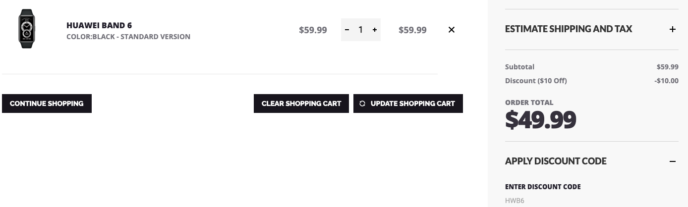Image resolution: width=688 pixels, height=207 pixels.
Task: Focus the quantity field showing 1
Action: pyautogui.click(x=361, y=30)
